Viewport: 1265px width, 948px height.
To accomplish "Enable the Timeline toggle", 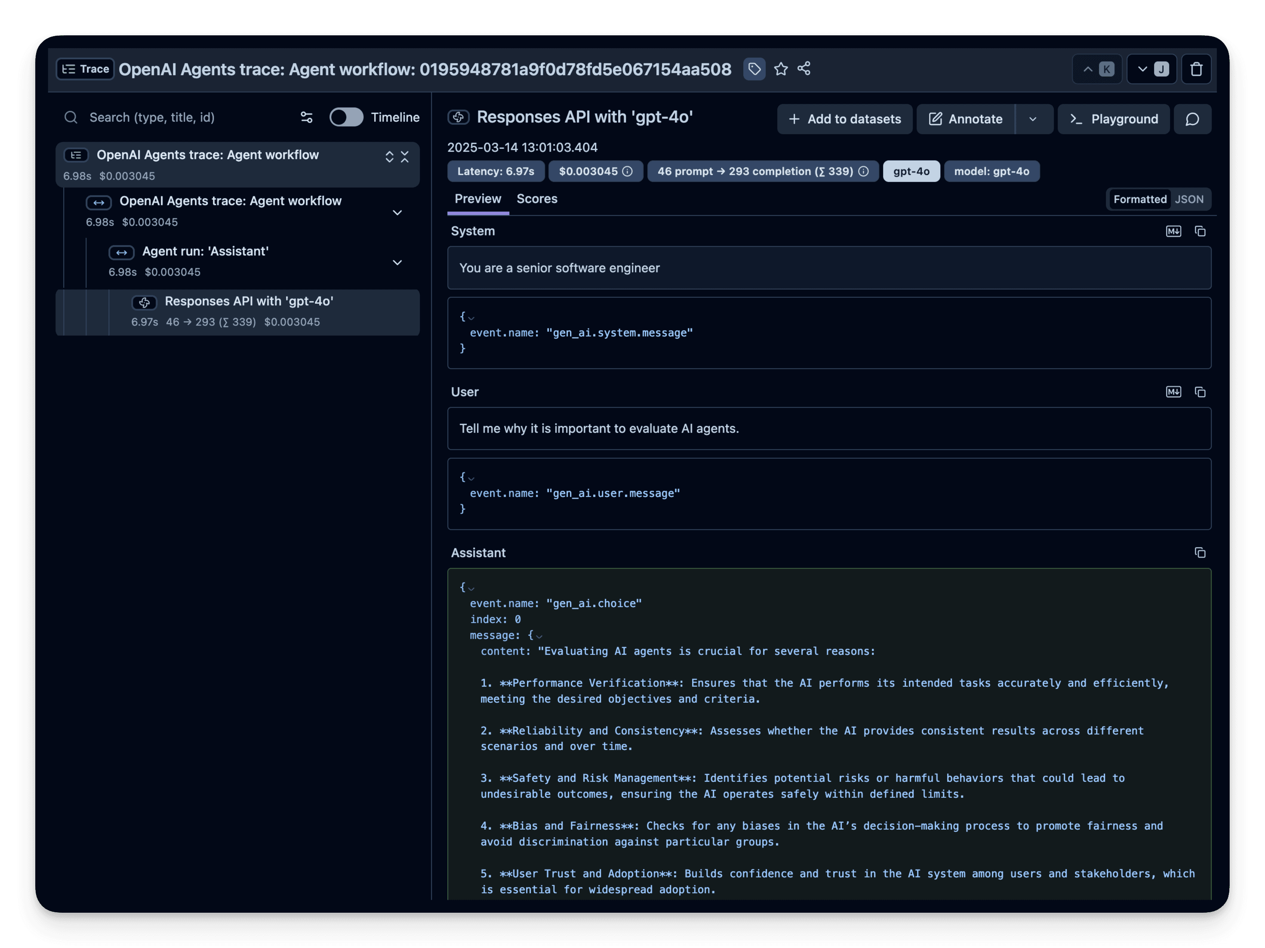I will (346, 117).
